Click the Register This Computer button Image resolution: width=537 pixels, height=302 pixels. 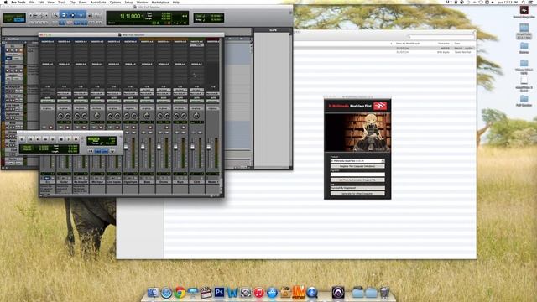(357, 166)
